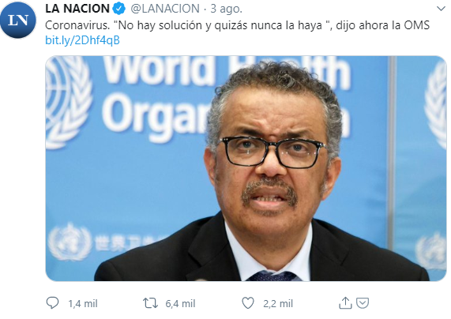451x319 pixels.
Task: Click the @LANACION handle
Action: pyautogui.click(x=165, y=9)
